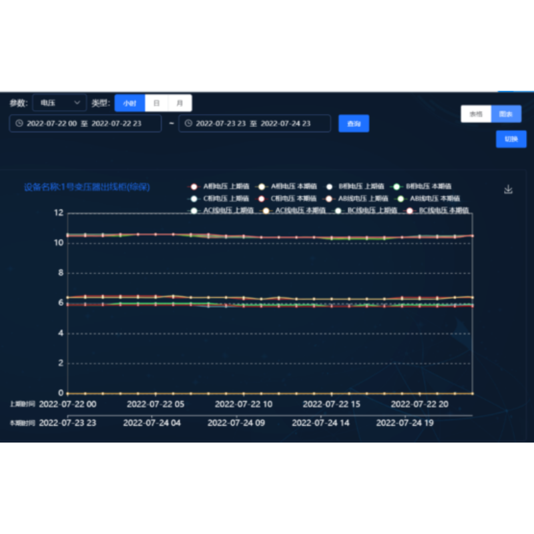Click the x-axis label 2022-07-23 23

pos(67,423)
